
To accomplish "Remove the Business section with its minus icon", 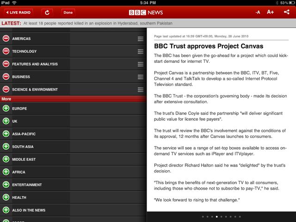I will click(x=6, y=77).
